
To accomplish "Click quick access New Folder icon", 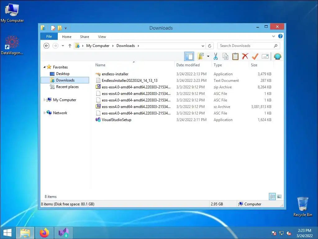I will coord(60,28).
